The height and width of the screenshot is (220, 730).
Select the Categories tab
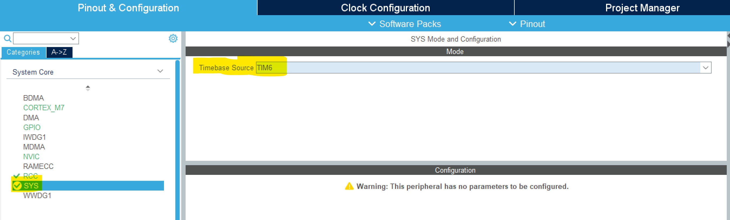click(x=23, y=52)
